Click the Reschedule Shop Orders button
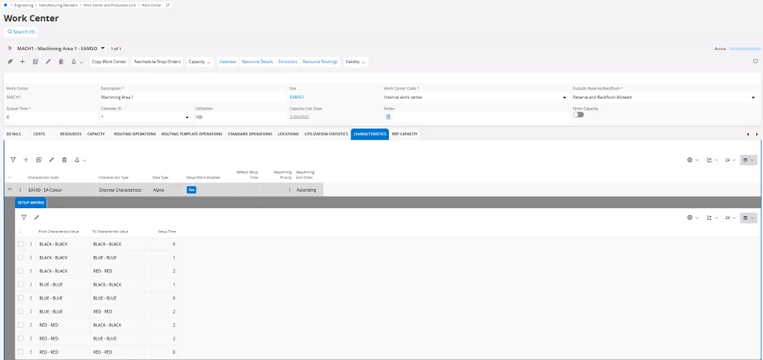This screenshot has height=360, width=763. [157, 62]
